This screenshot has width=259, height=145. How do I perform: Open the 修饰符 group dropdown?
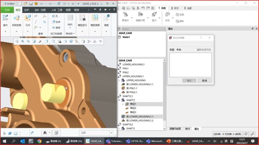(x=70, y=34)
